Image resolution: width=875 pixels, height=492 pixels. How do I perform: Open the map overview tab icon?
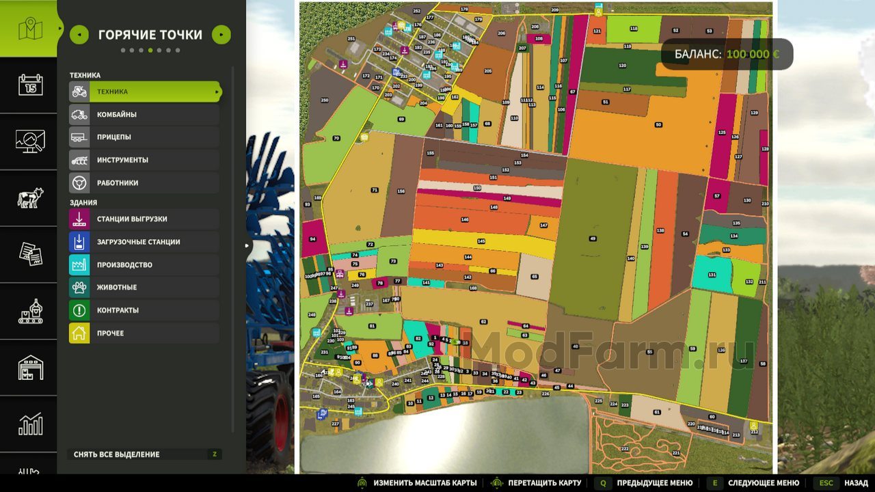(x=30, y=29)
